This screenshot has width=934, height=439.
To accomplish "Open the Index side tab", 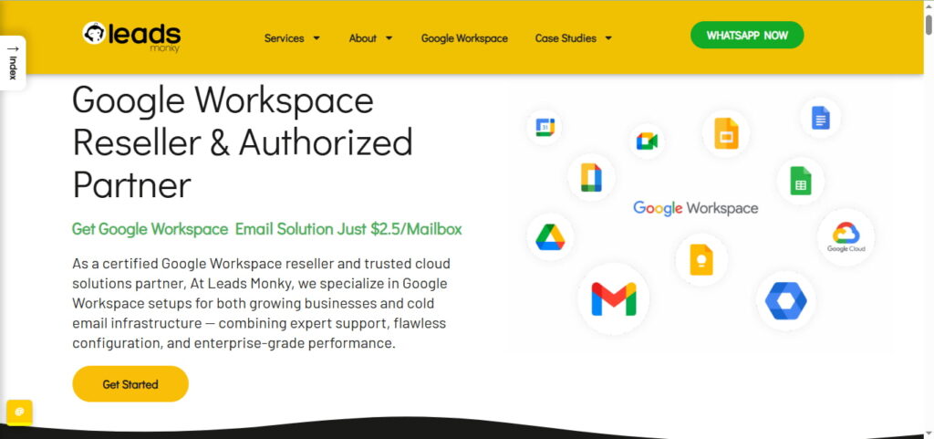I will point(13,62).
